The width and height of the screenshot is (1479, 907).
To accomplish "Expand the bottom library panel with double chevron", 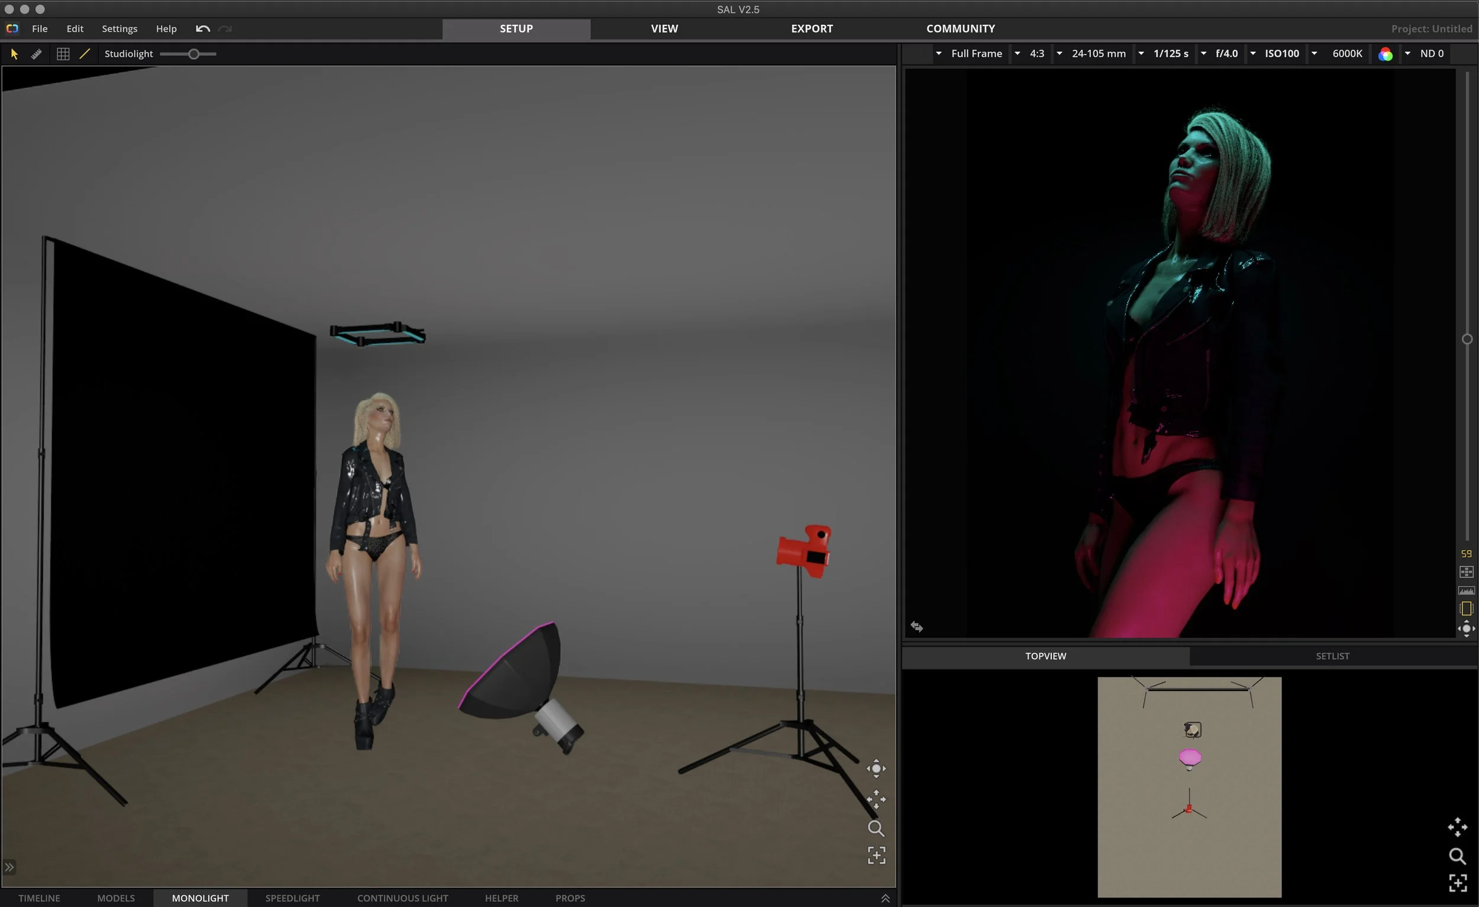I will [885, 898].
